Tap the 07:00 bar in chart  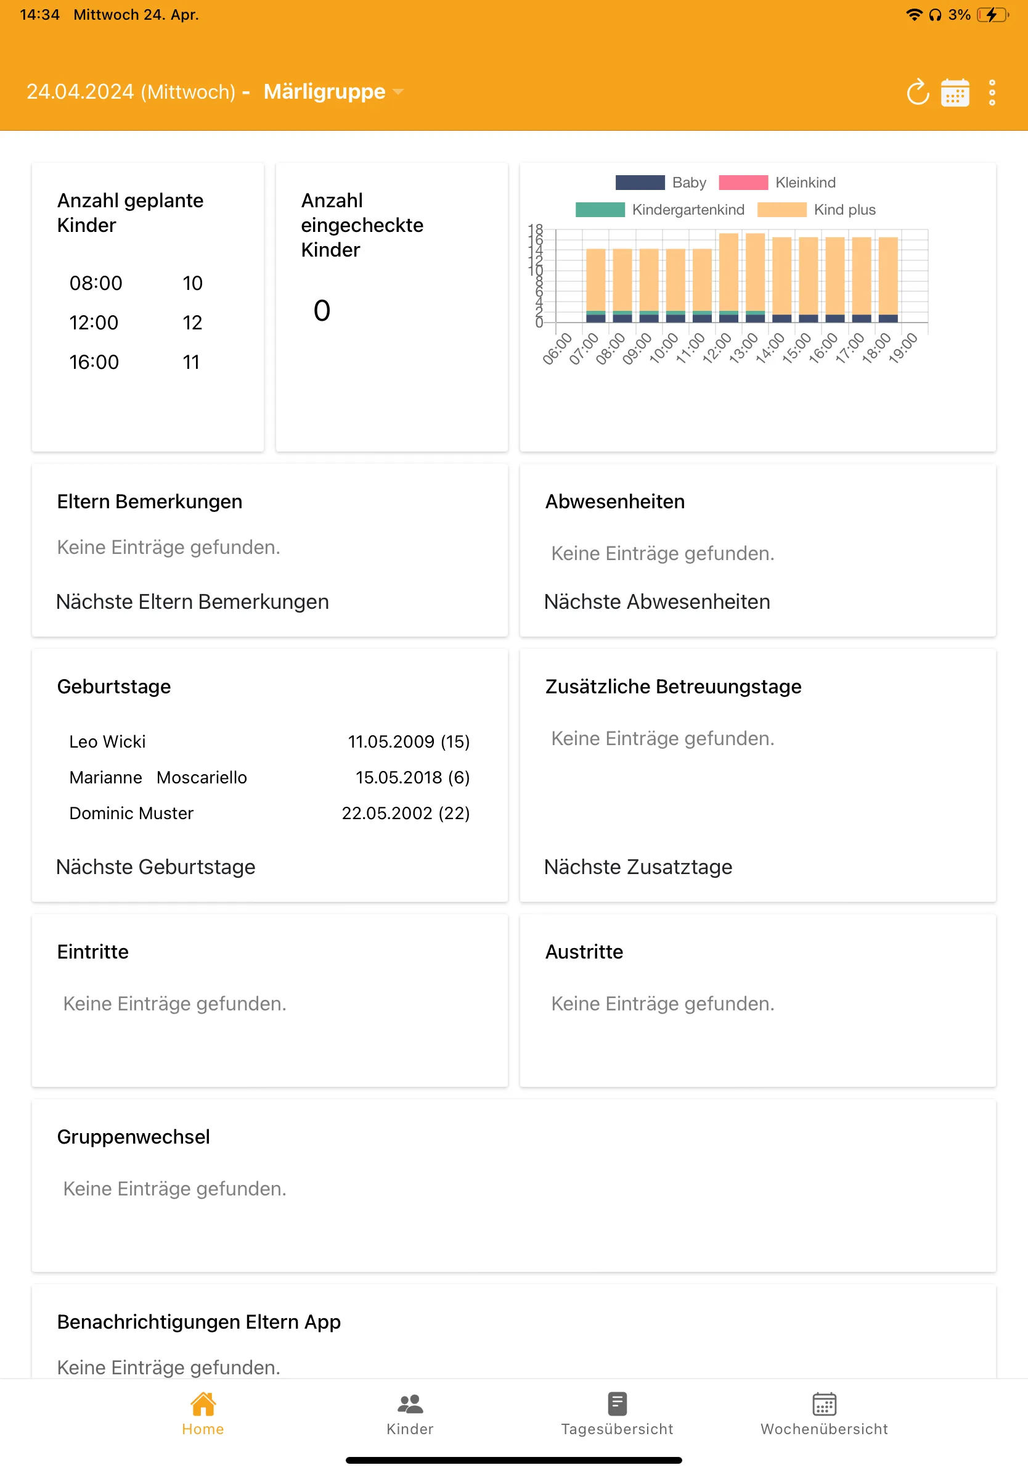tap(596, 285)
